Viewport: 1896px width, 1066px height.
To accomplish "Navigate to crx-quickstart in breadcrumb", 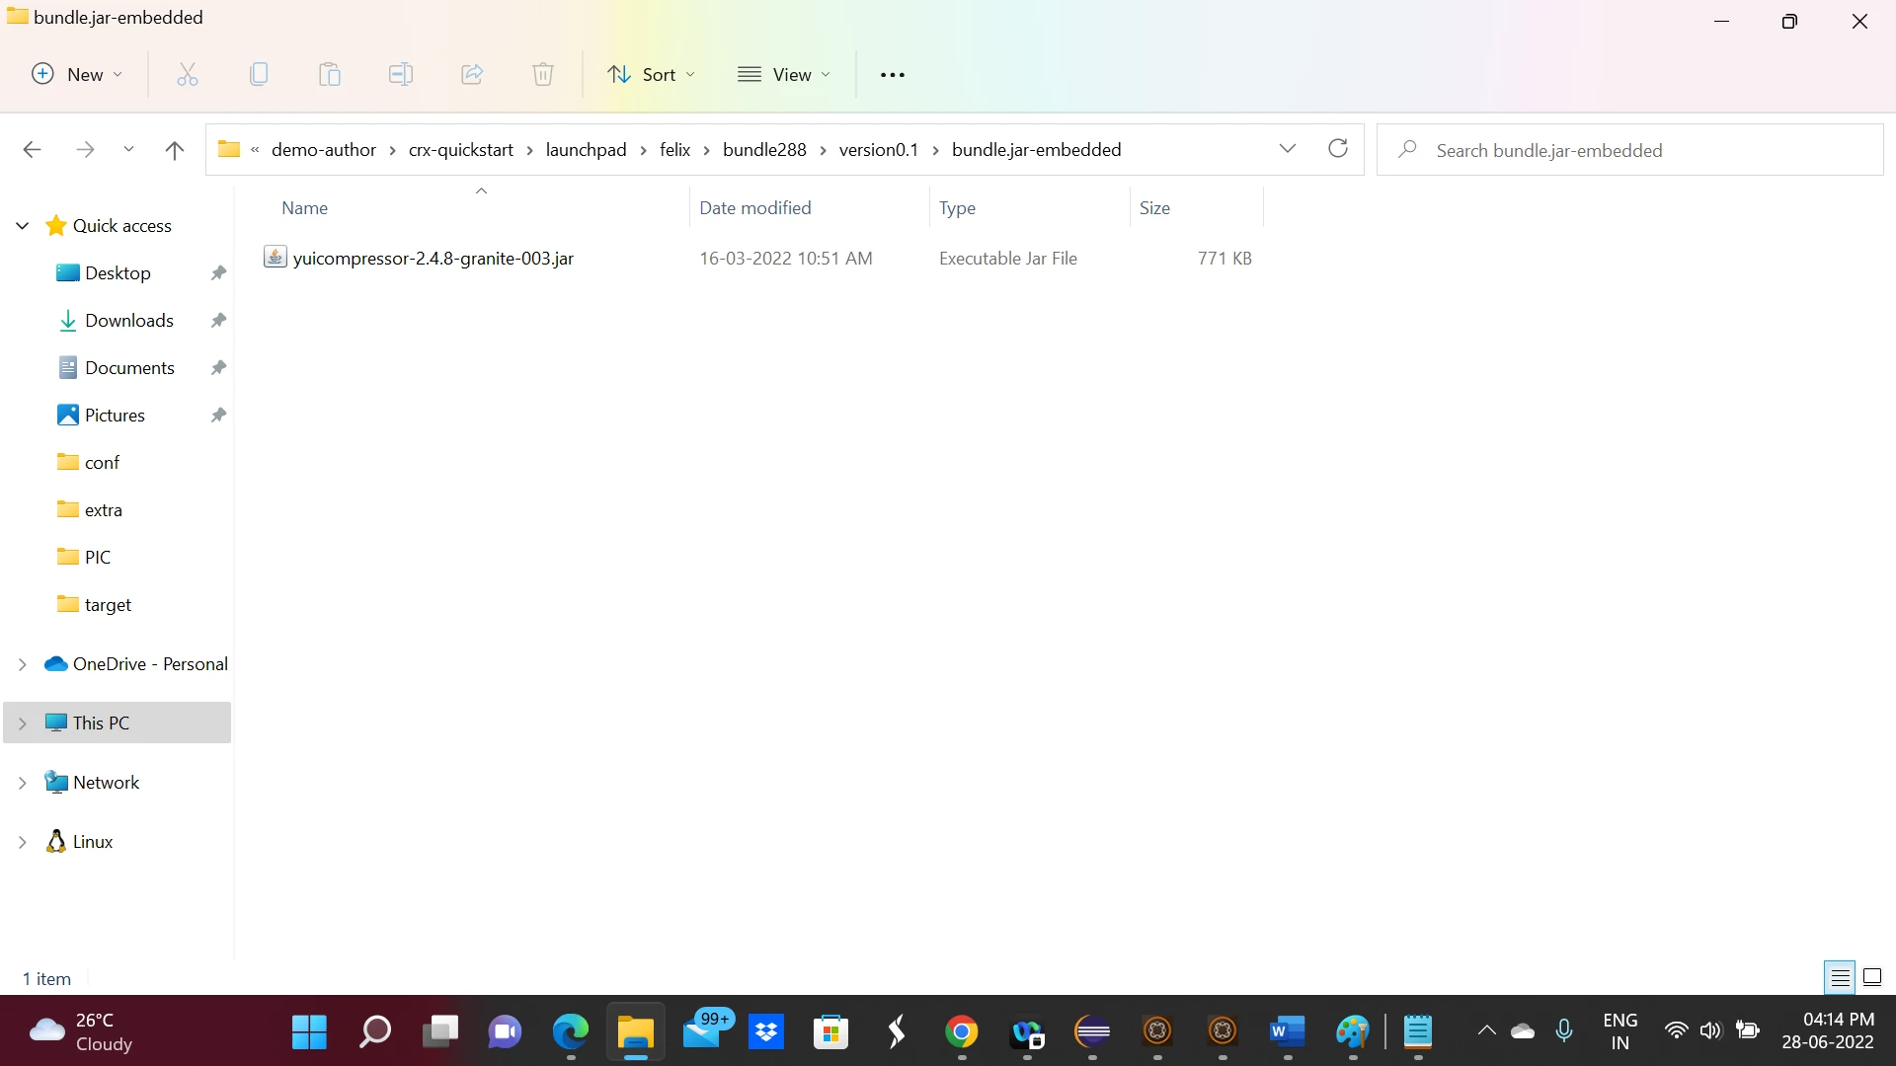I will pos(461,150).
